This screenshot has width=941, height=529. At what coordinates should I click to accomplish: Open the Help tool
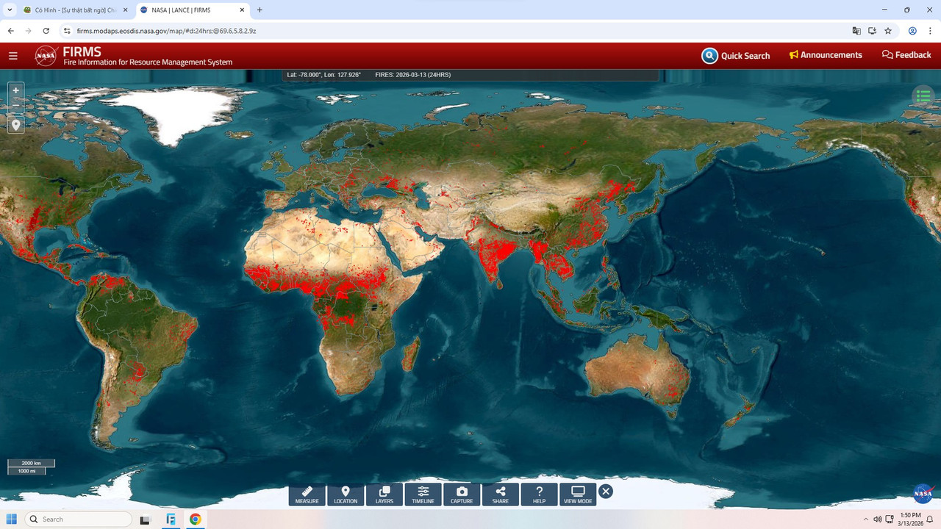(x=539, y=494)
